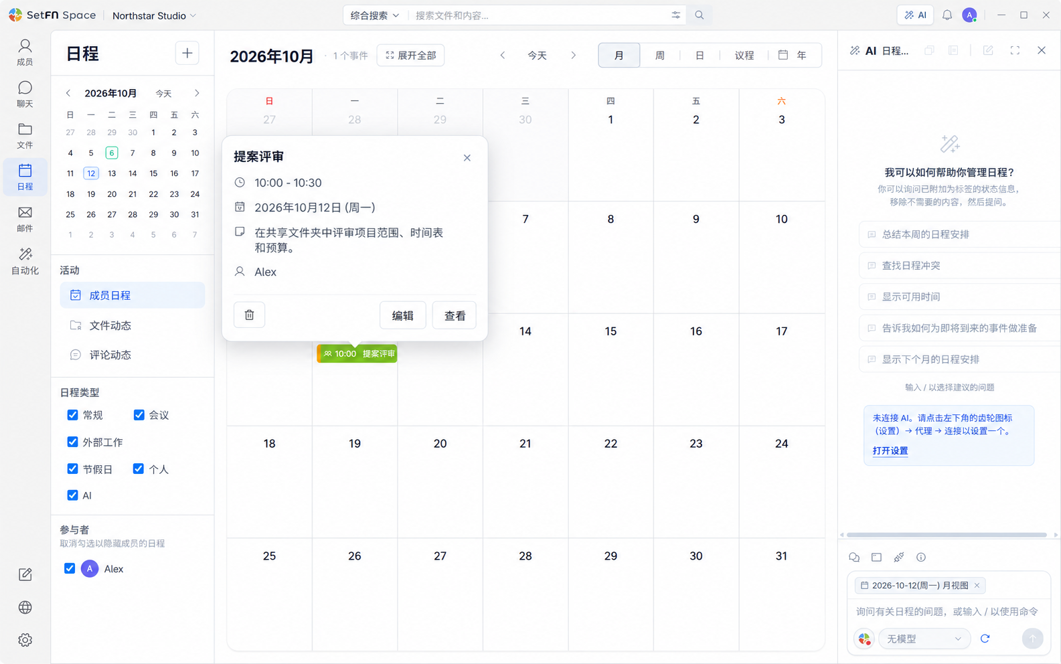Open settings gear in left sidebar
This screenshot has height=664, width=1061.
(x=25, y=640)
